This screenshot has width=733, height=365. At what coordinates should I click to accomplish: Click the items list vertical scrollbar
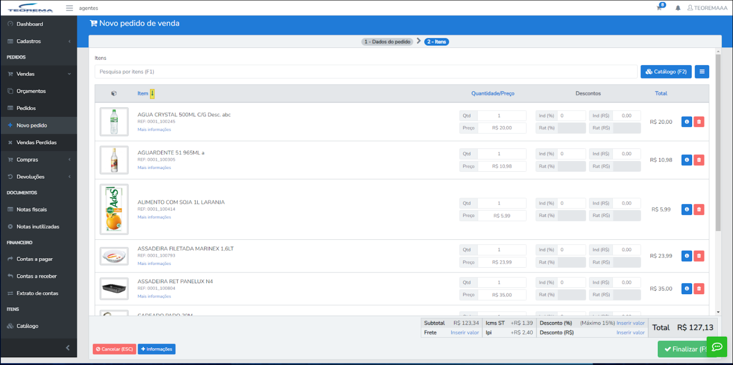coord(718,143)
